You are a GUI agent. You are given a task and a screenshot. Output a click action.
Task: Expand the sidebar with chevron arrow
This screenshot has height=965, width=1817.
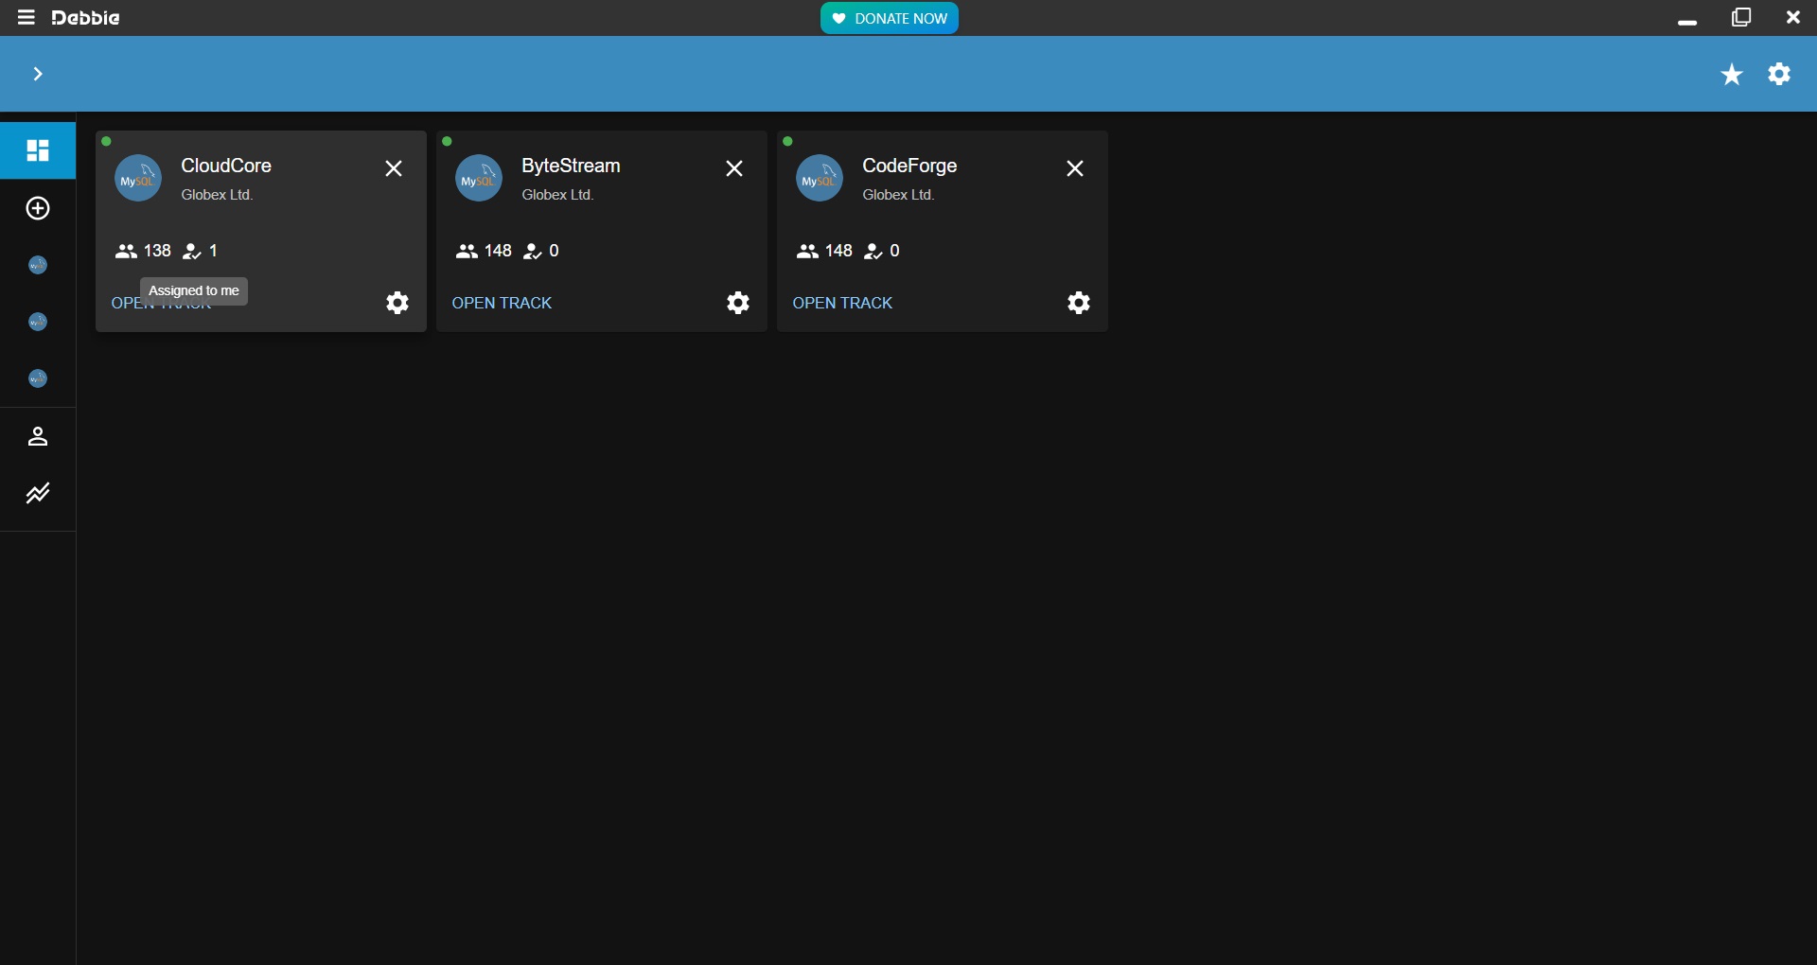pyautogui.click(x=38, y=74)
